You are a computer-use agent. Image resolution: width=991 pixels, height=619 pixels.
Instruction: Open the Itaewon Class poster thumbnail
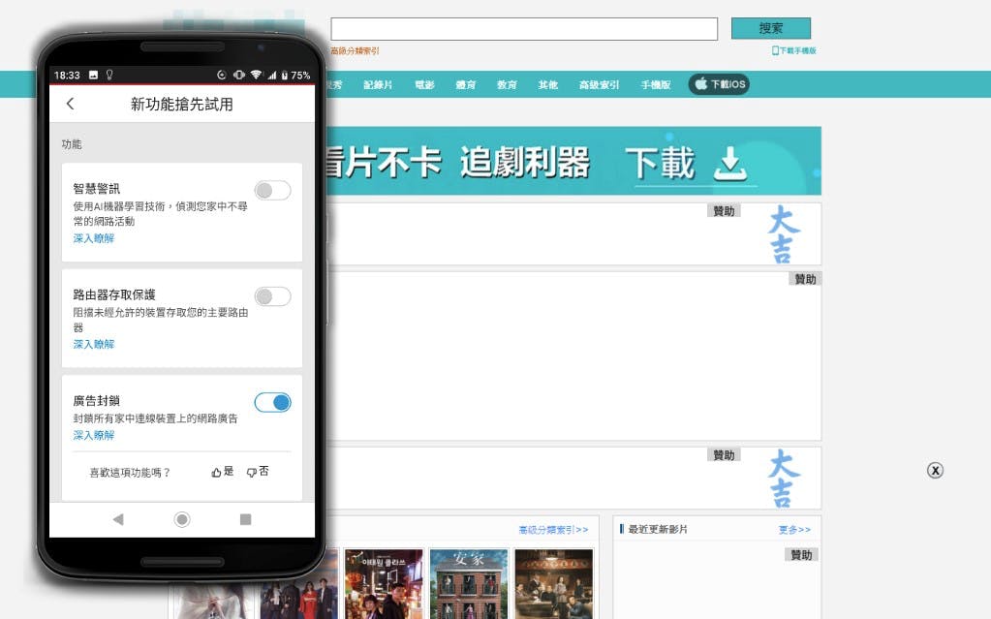384,583
